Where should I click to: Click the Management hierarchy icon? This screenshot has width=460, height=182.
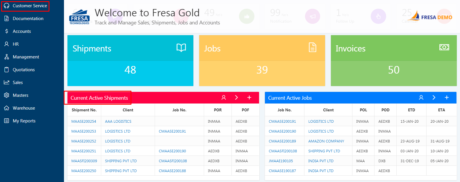(x=6, y=57)
